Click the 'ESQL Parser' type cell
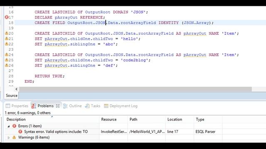The height and width of the screenshot is (149, 266). pos(205,132)
